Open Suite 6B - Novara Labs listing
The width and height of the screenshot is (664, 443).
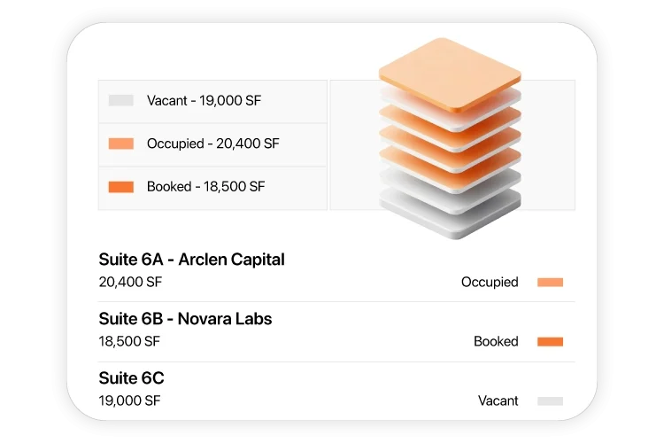click(185, 319)
